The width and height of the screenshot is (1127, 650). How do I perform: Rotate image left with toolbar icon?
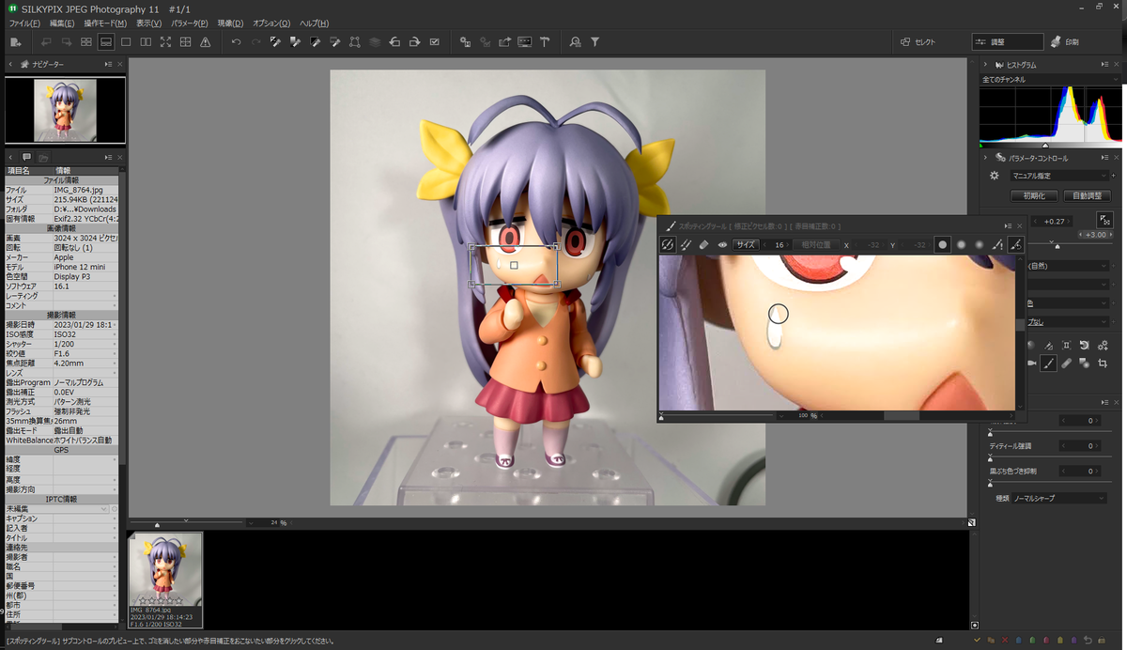[x=394, y=41]
